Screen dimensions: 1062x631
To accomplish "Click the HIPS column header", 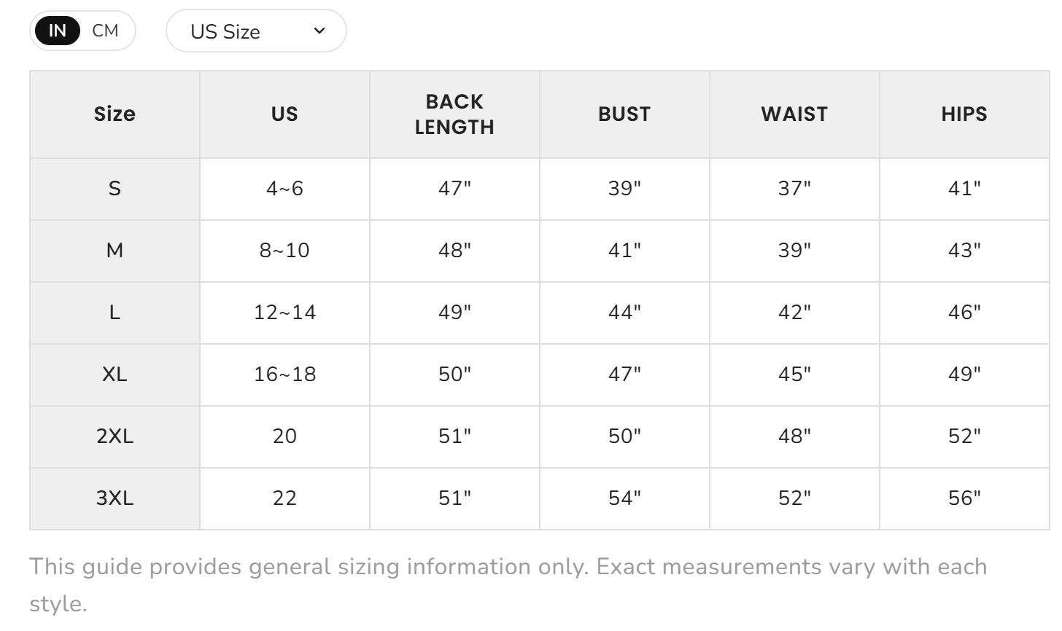I will 964,114.
